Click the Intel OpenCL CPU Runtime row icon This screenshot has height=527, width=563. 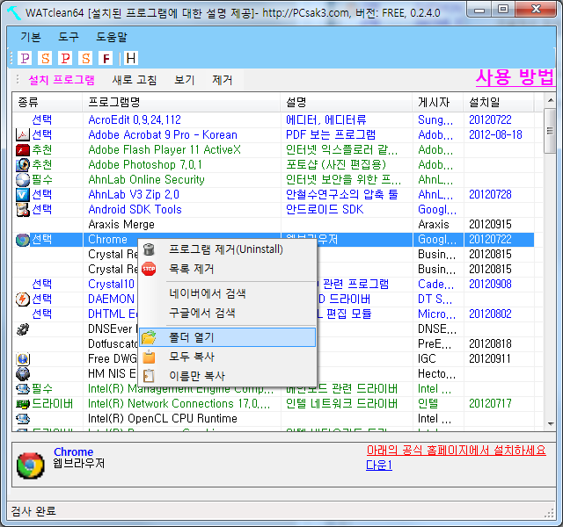tap(23, 419)
